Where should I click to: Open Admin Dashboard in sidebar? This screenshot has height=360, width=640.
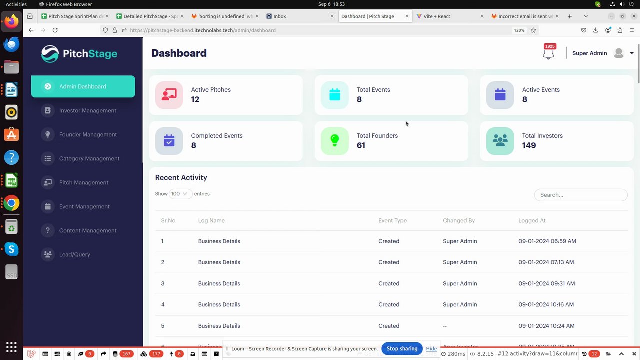[83, 86]
